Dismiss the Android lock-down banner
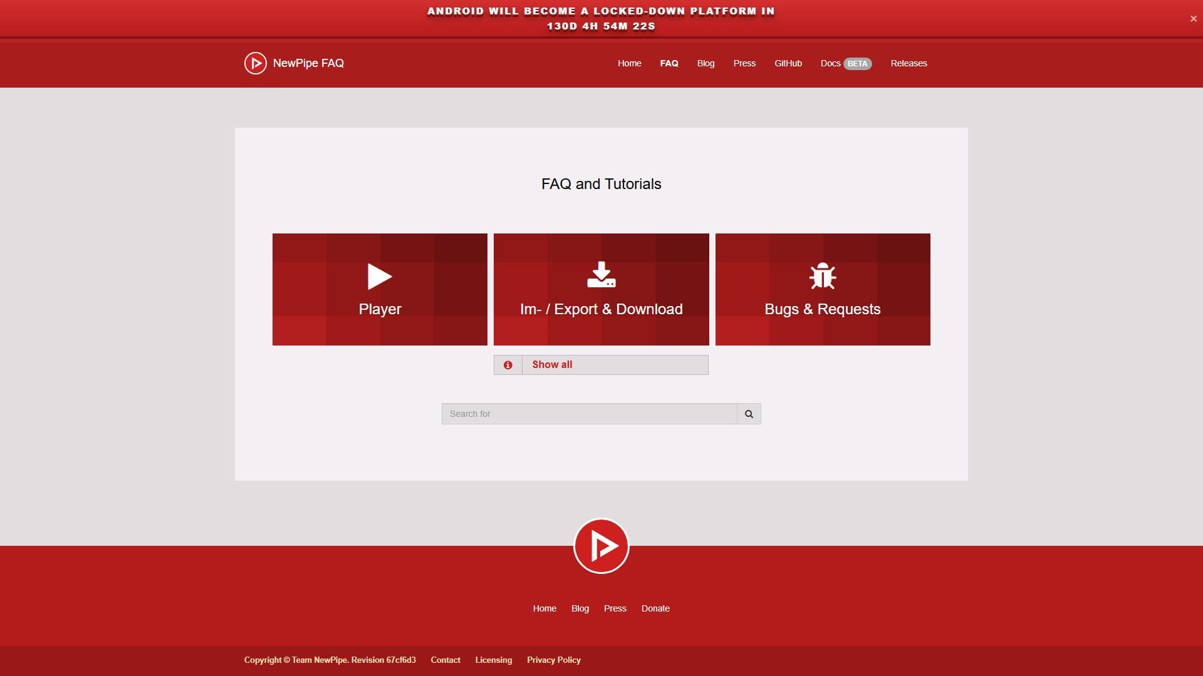The height and width of the screenshot is (676, 1203). coord(1193,19)
